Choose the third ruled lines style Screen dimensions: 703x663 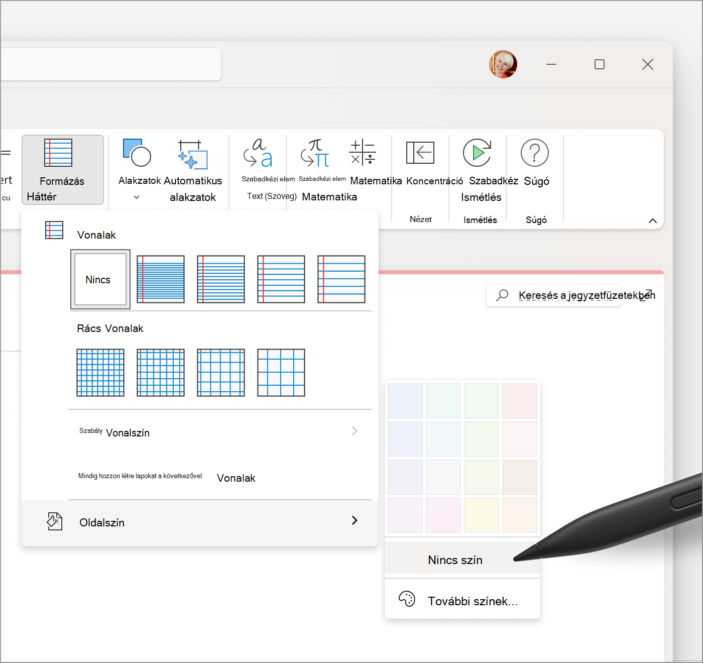pos(281,279)
